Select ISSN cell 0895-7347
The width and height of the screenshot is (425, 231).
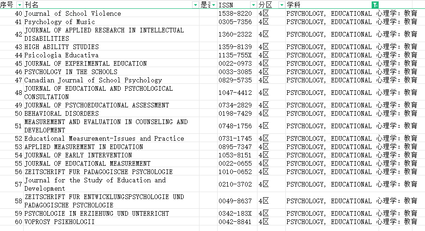(x=237, y=147)
